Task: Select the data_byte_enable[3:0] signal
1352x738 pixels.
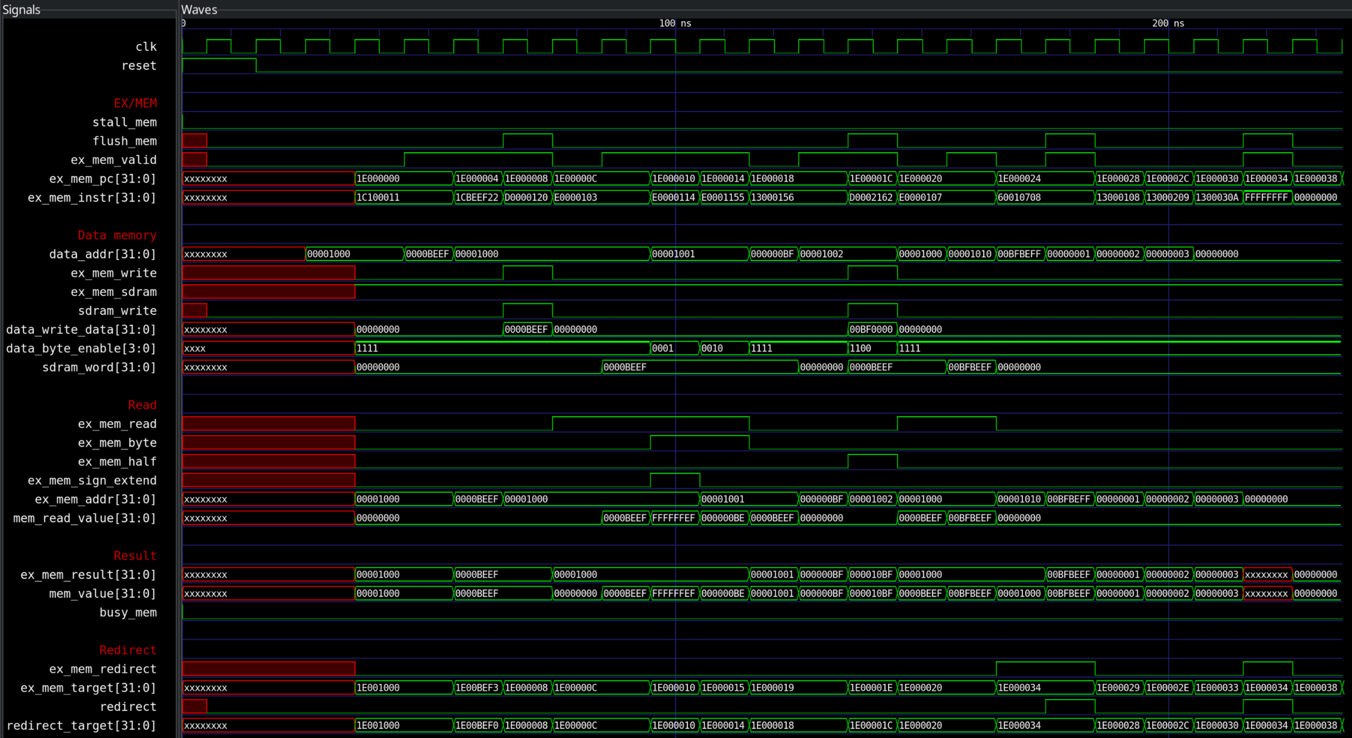Action: pyautogui.click(x=81, y=349)
